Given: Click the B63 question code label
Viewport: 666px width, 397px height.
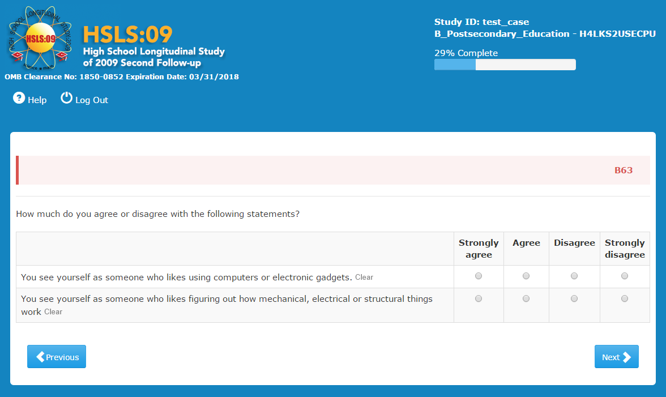Looking at the screenshot, I should tap(623, 170).
